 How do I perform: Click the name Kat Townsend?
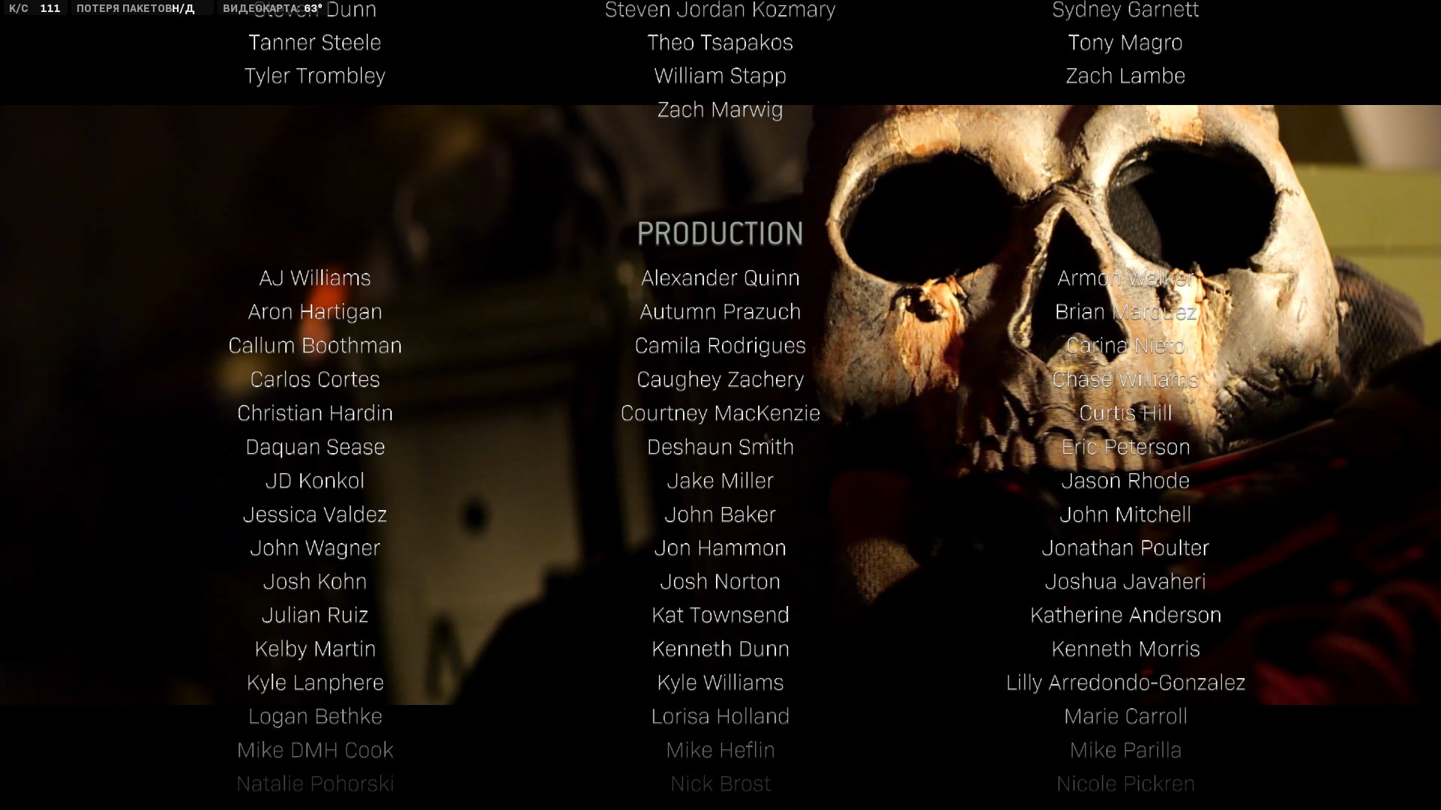pyautogui.click(x=720, y=615)
